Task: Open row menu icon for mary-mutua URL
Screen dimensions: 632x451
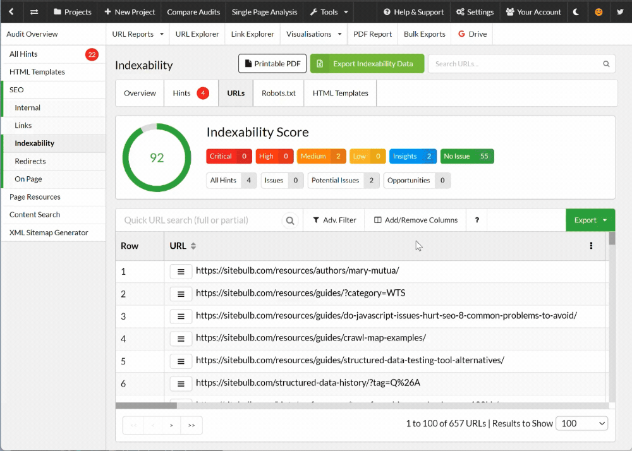Action: click(181, 272)
